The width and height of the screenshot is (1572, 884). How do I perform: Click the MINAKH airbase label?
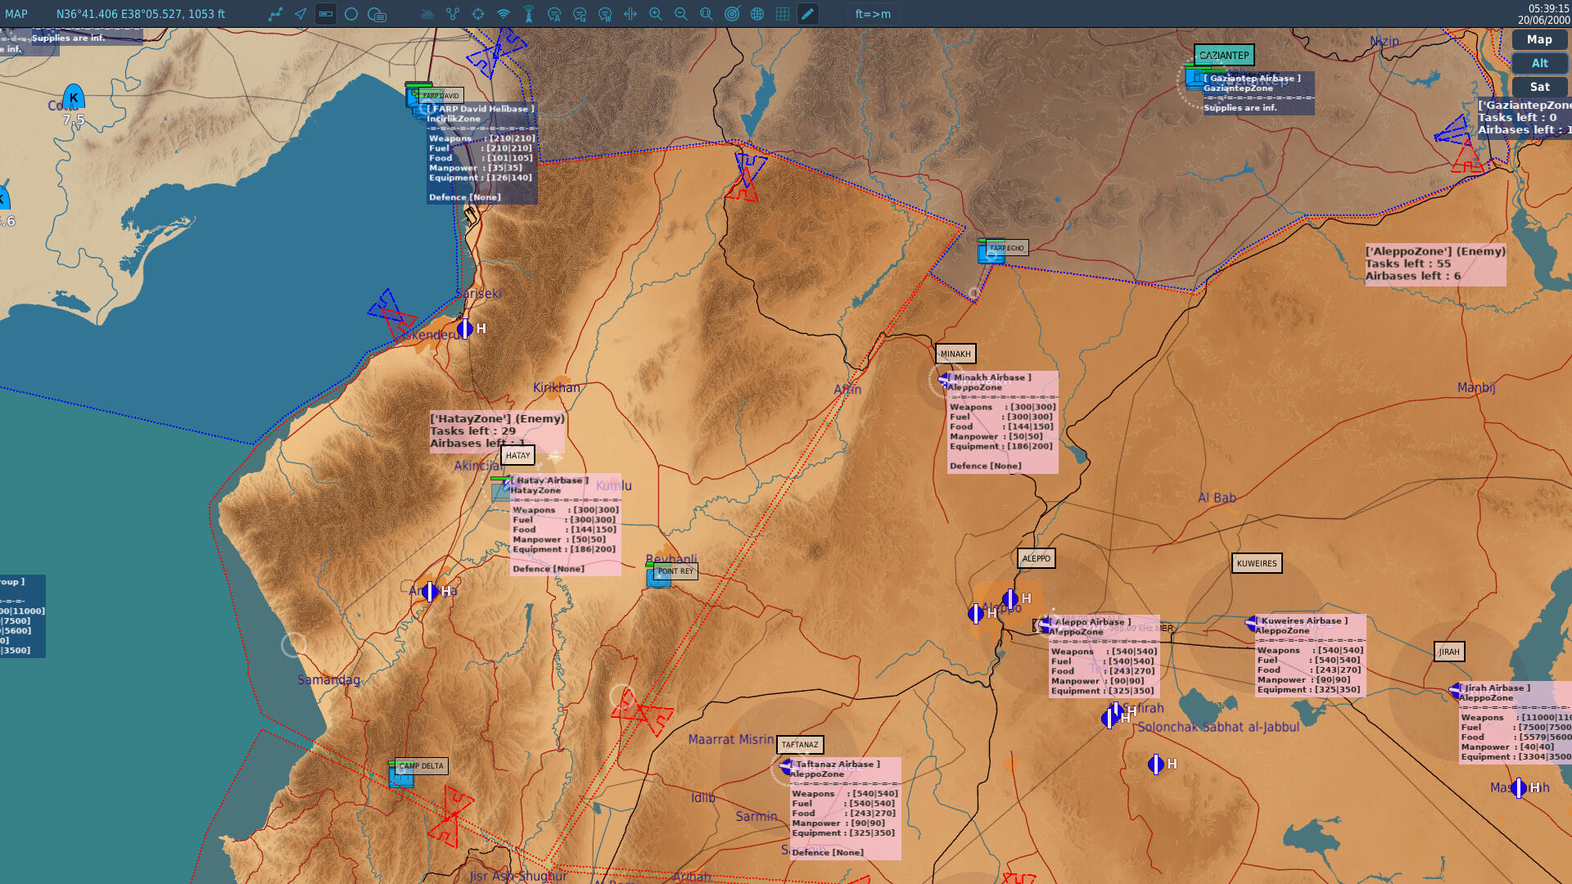[955, 354]
